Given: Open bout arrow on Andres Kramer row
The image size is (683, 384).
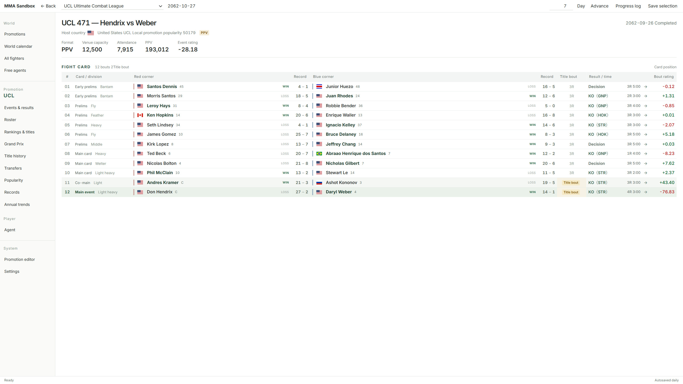Looking at the screenshot, I should (646, 183).
